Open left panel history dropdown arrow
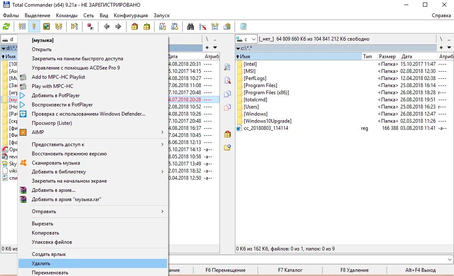Viewport: 454px width, 276px height. [x=215, y=47]
